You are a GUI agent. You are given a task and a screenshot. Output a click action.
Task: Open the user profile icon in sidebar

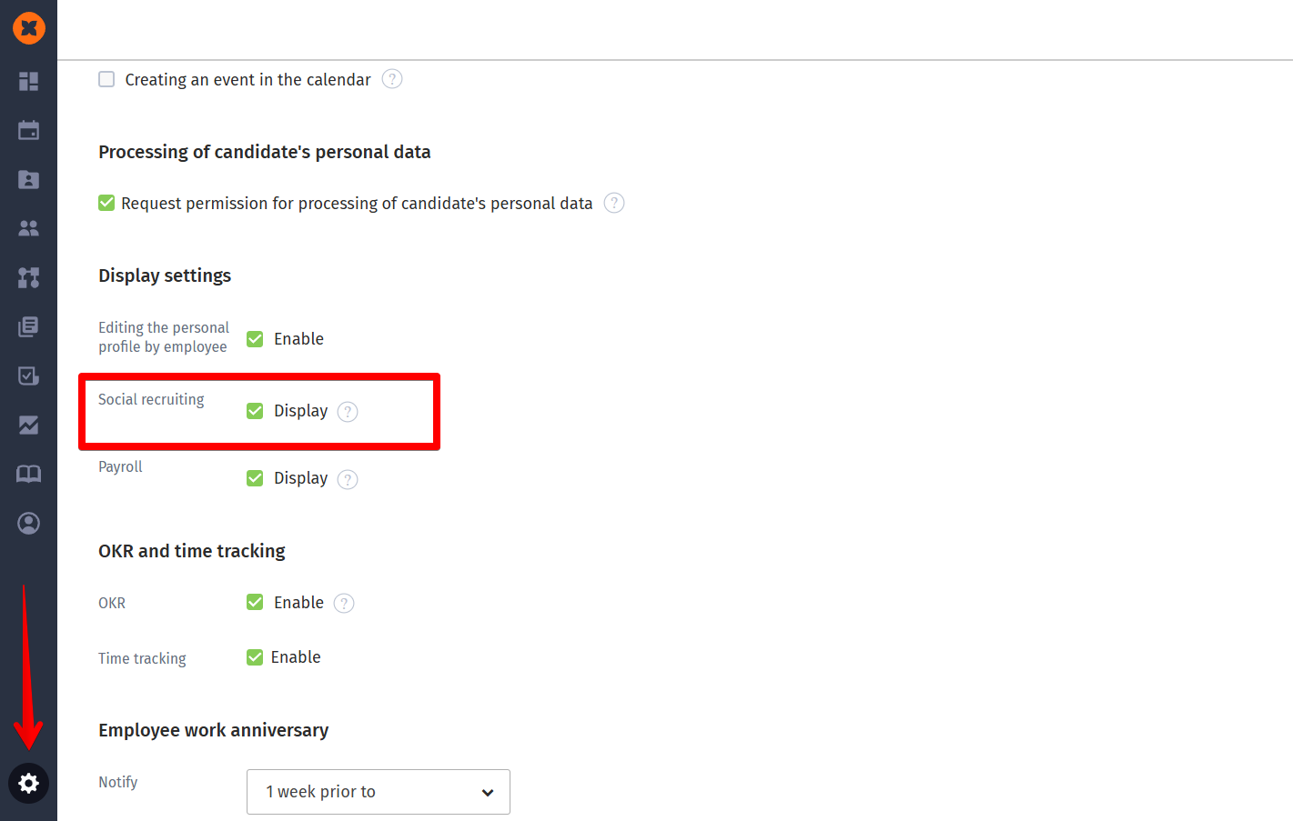28,523
